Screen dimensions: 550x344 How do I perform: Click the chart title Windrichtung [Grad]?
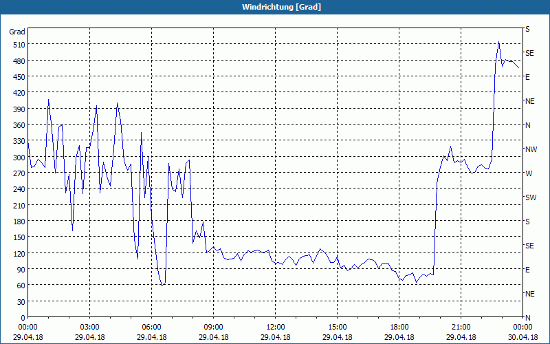281,7
